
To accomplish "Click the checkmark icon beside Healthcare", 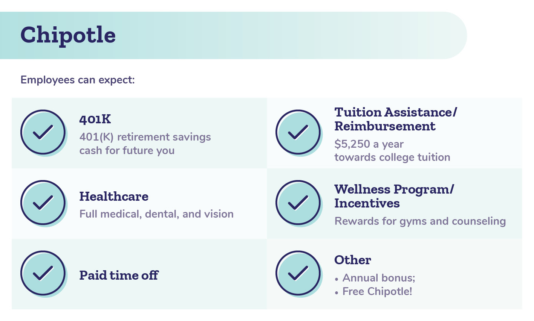I will click(43, 203).
